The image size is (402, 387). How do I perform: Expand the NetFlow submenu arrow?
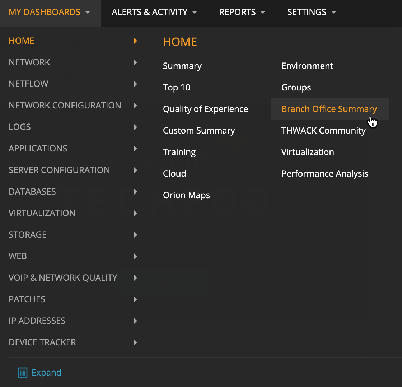point(136,84)
